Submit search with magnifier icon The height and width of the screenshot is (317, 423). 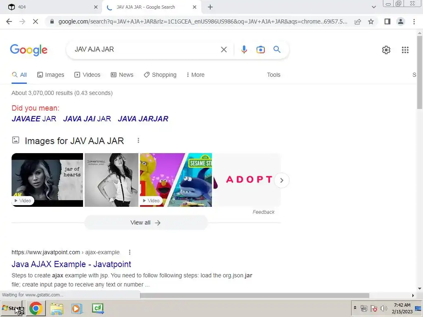click(x=277, y=50)
